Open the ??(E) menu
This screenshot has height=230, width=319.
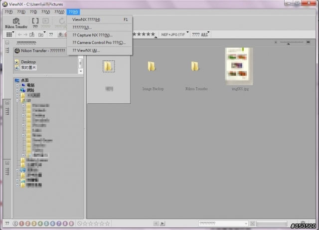pyautogui.click(x=21, y=12)
